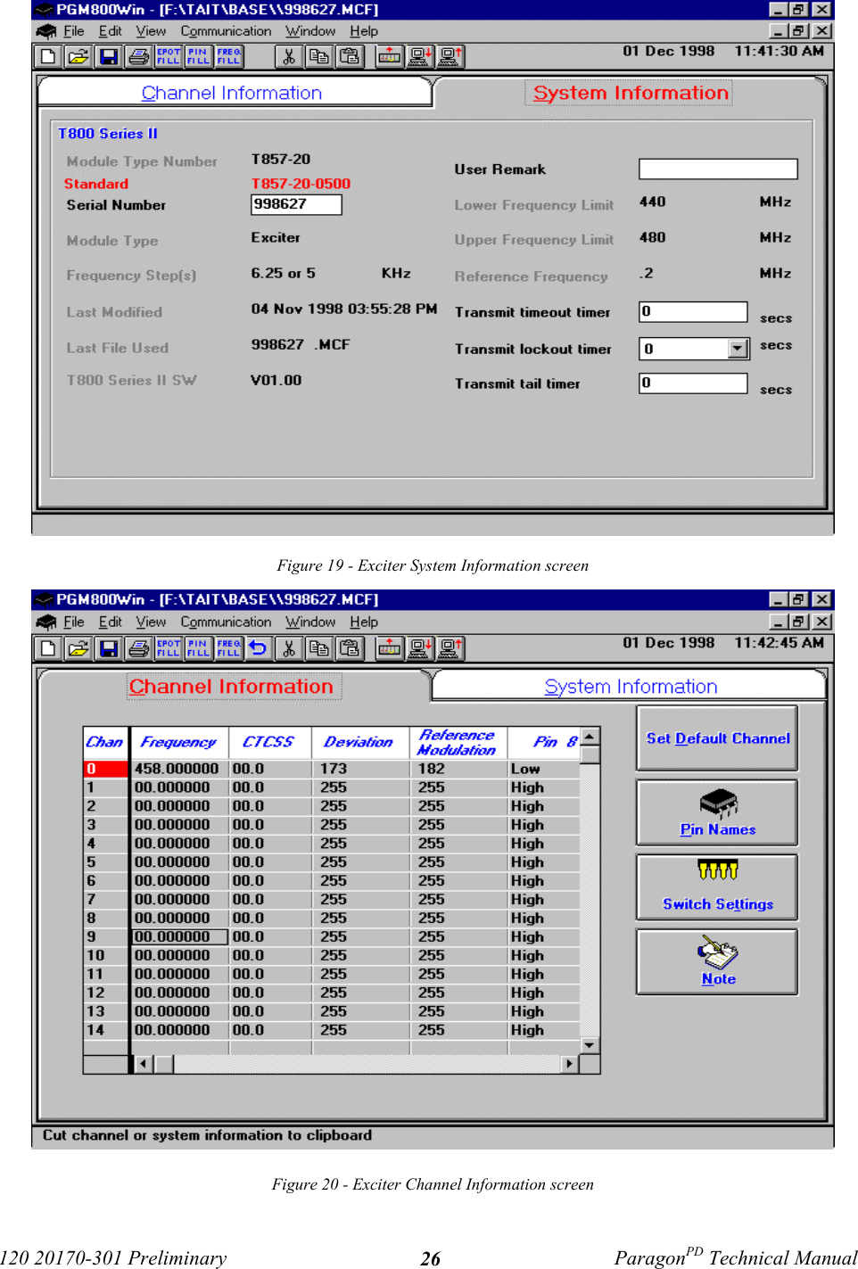Viewport: 858px width, 1269px height.
Task: Click FREQ FILL icon in Figure 20 window
Action: click(x=228, y=648)
